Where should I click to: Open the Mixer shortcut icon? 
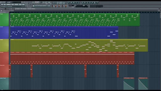79,3
